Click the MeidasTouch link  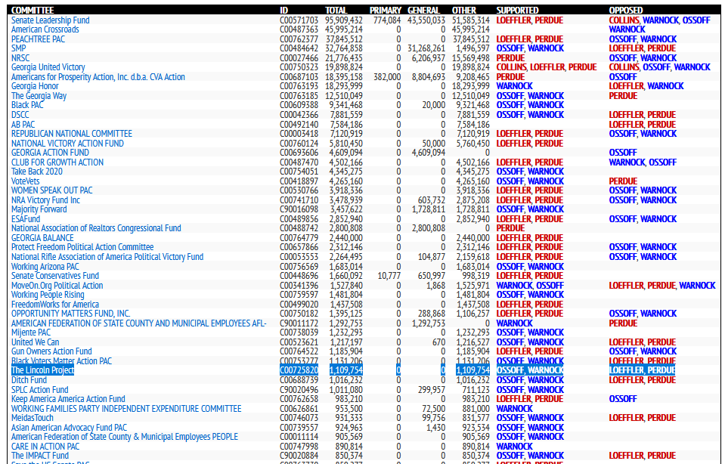click(32, 419)
